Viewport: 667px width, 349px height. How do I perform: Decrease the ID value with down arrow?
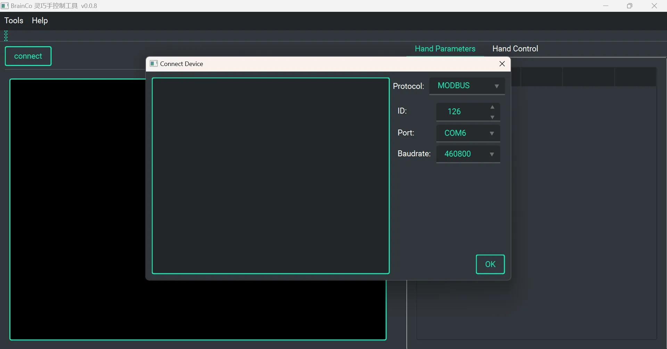[492, 117]
